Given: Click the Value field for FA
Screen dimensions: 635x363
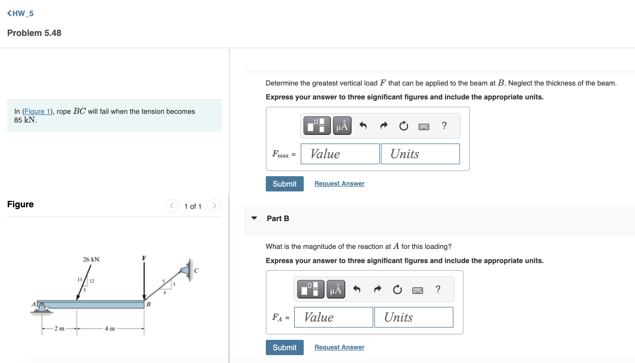Looking at the screenshot, I should click(x=333, y=317).
